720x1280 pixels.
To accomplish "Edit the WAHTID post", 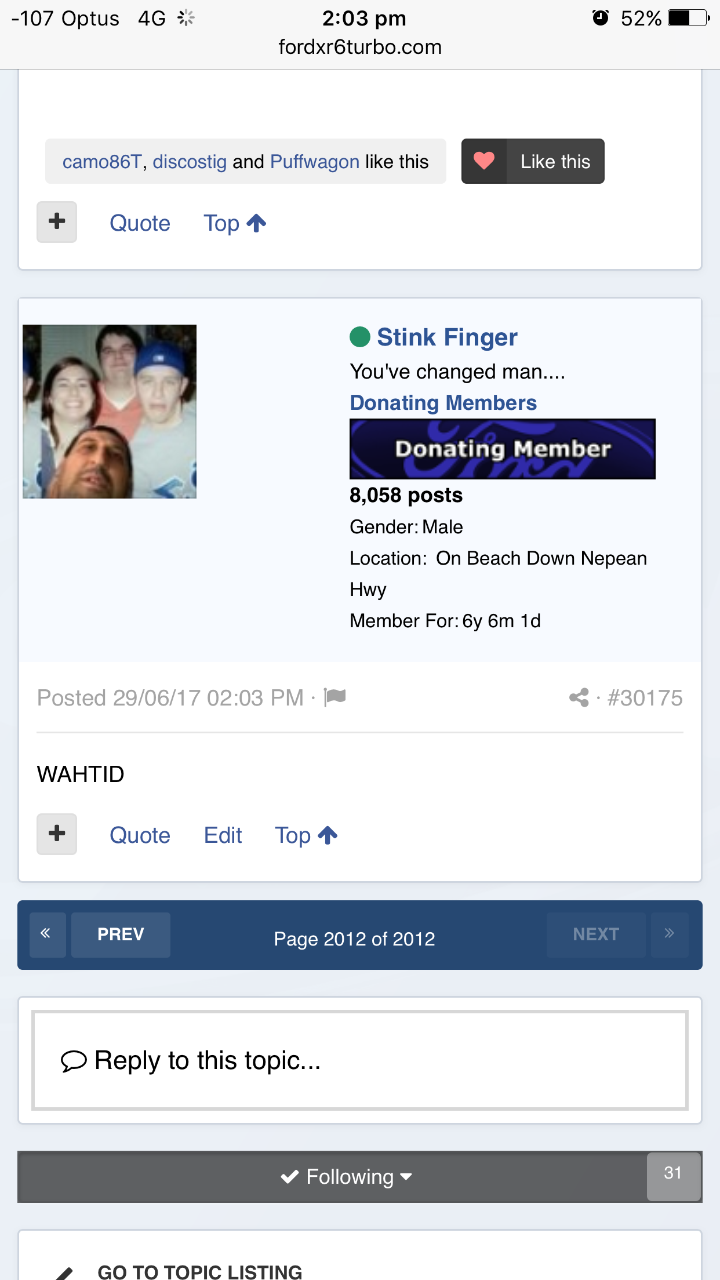I will point(223,835).
